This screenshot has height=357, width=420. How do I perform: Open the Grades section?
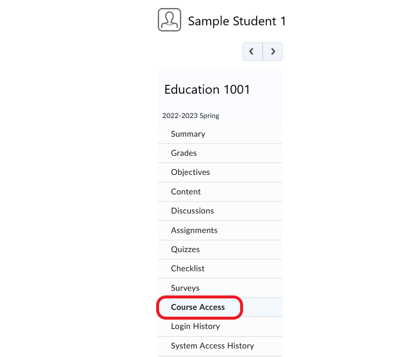click(x=220, y=153)
